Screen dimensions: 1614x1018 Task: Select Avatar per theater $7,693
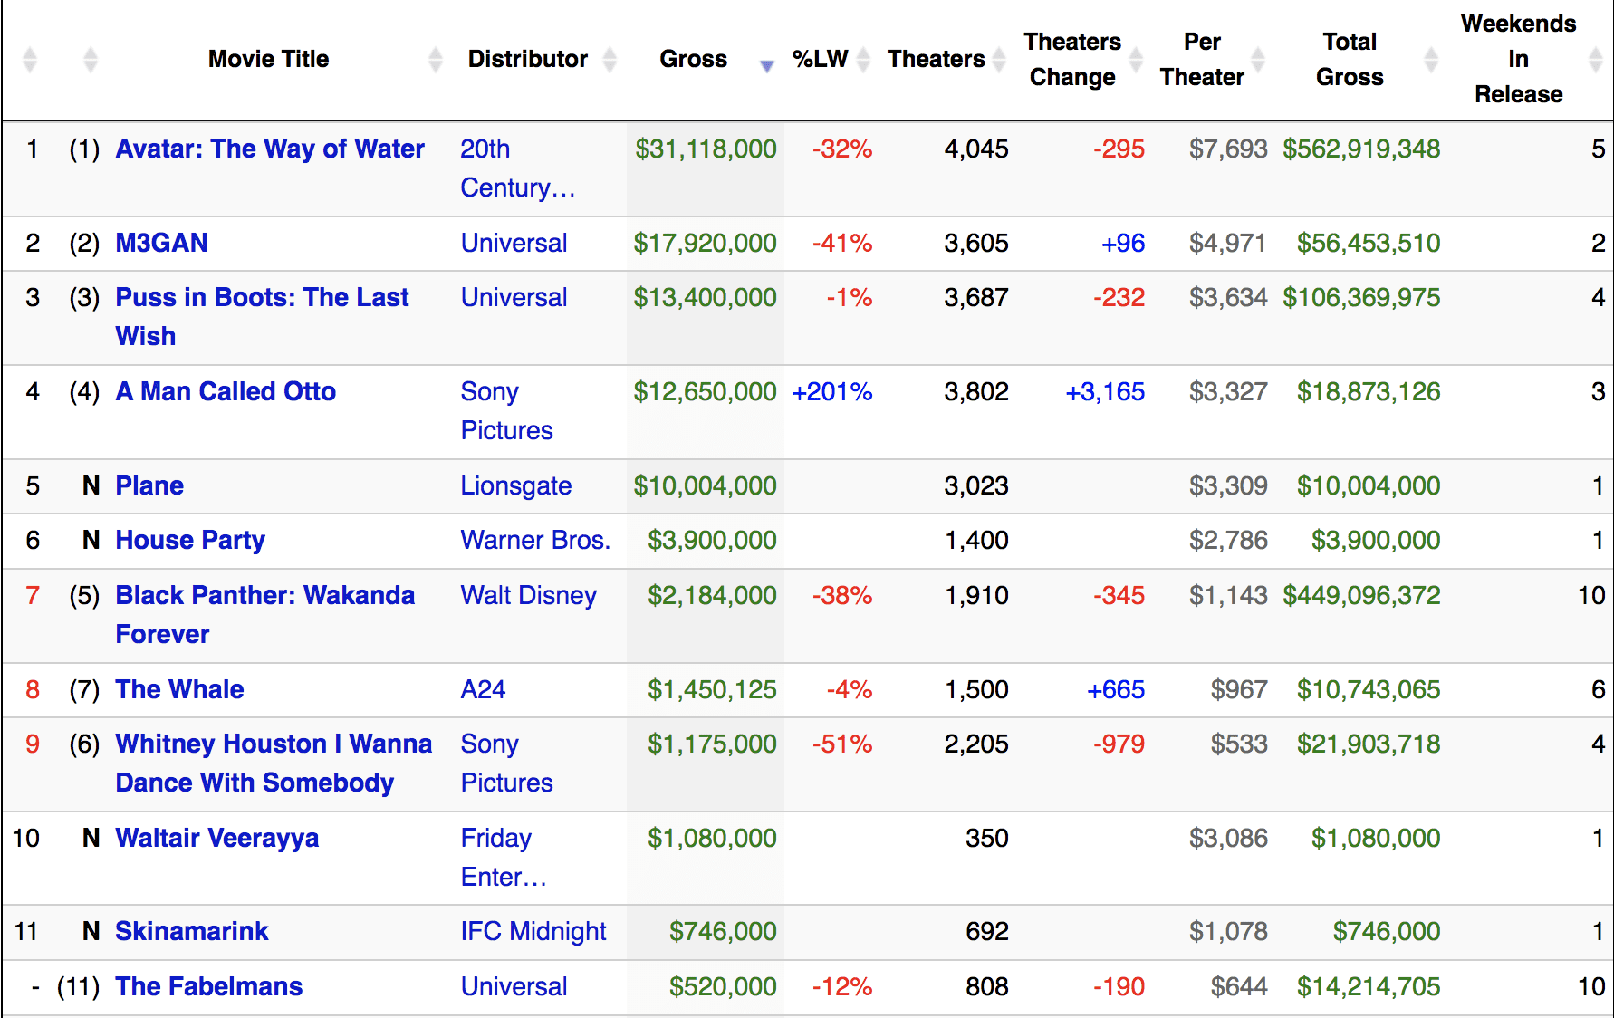click(1228, 149)
